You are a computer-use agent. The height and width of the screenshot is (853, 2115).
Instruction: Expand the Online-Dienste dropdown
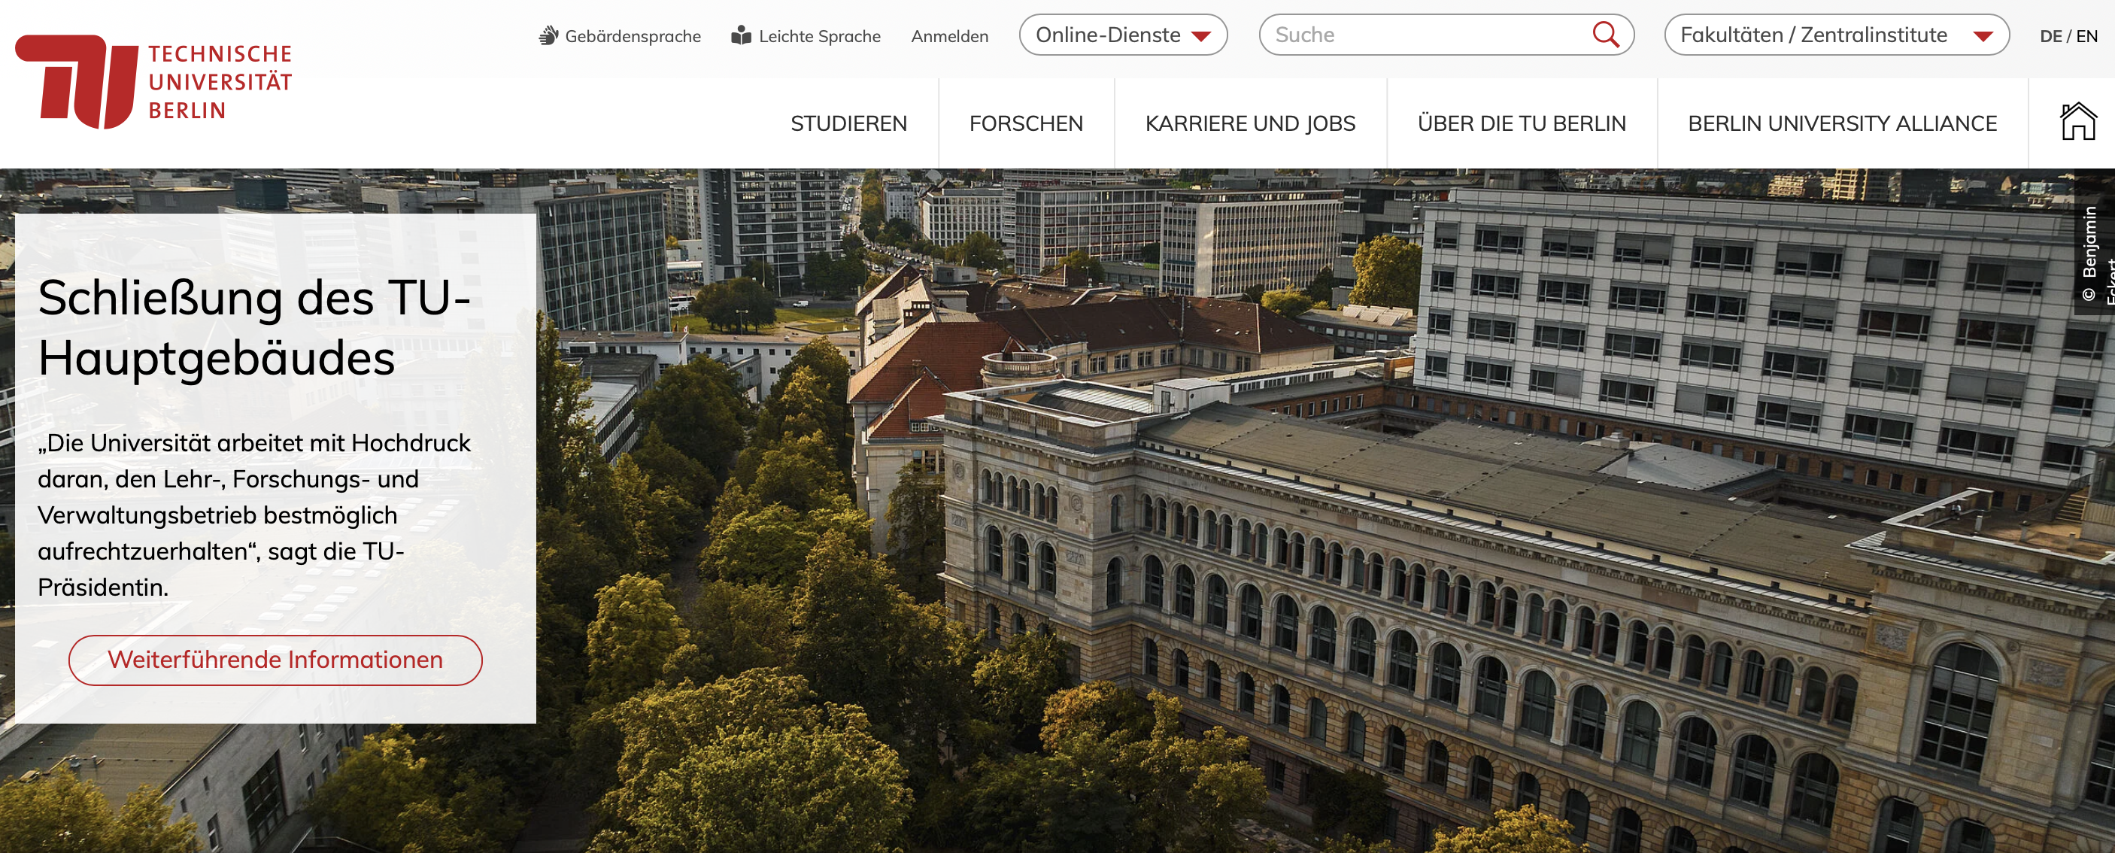click(x=1122, y=35)
